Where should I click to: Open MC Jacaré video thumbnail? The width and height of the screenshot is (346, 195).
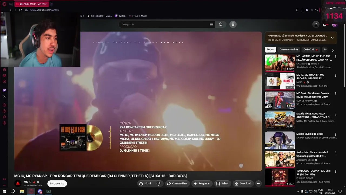tap(280, 63)
